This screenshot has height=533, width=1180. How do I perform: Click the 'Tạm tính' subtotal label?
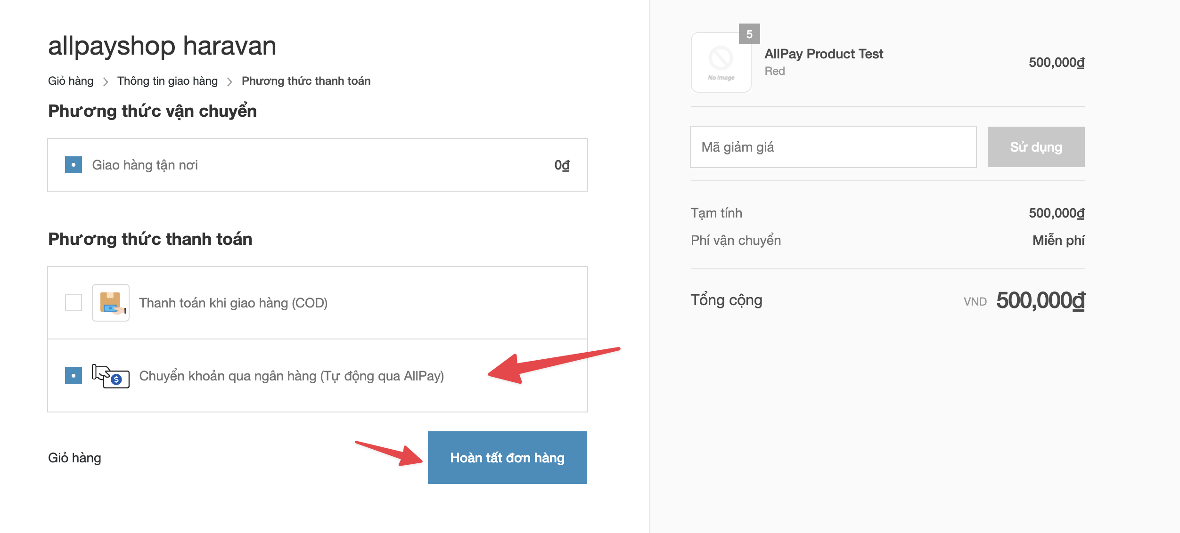point(716,213)
